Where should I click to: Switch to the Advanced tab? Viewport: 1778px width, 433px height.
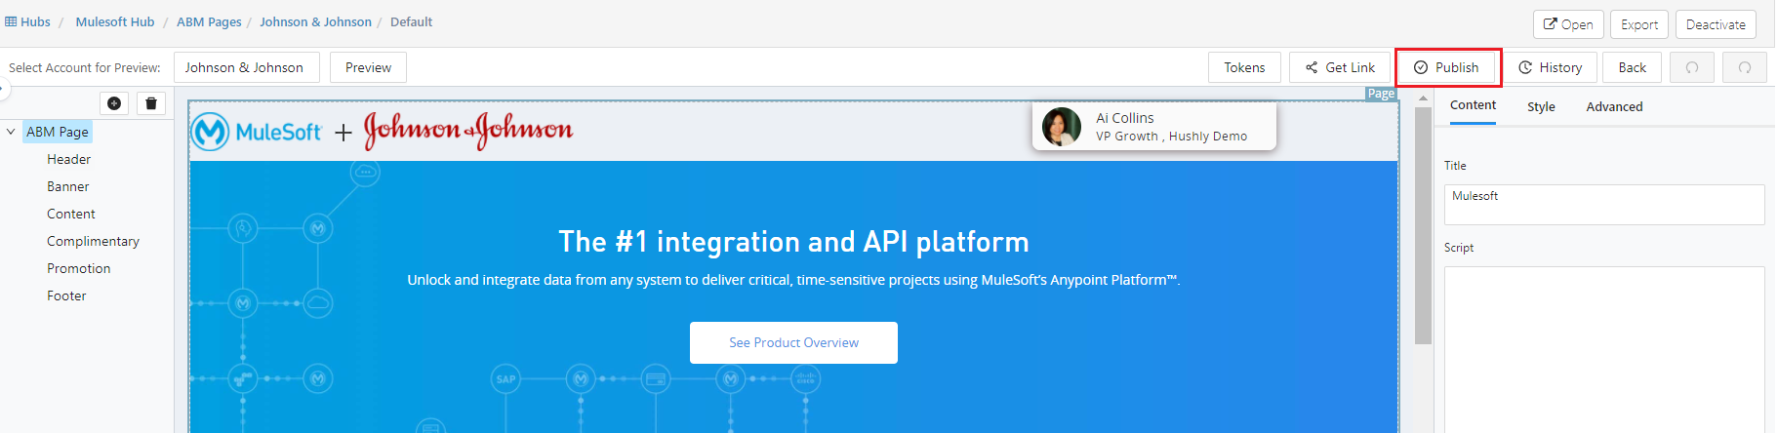1614,106
